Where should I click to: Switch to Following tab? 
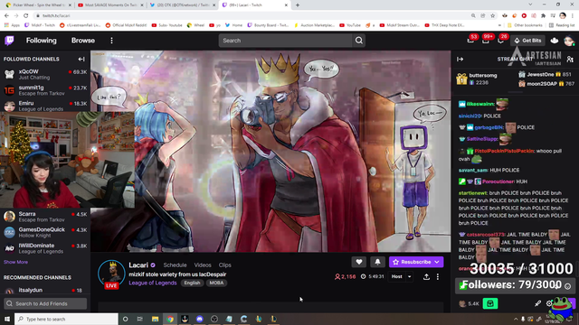(42, 41)
